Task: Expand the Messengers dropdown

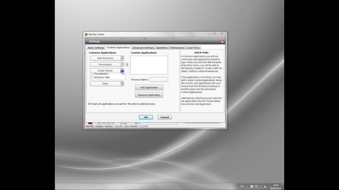Action: [x=122, y=64]
